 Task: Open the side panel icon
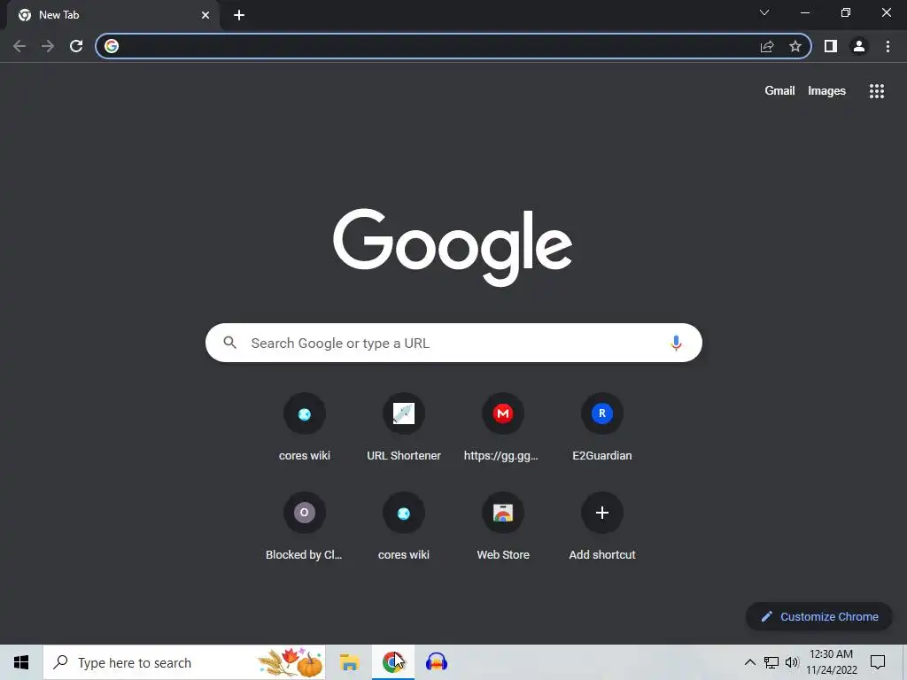pos(831,46)
